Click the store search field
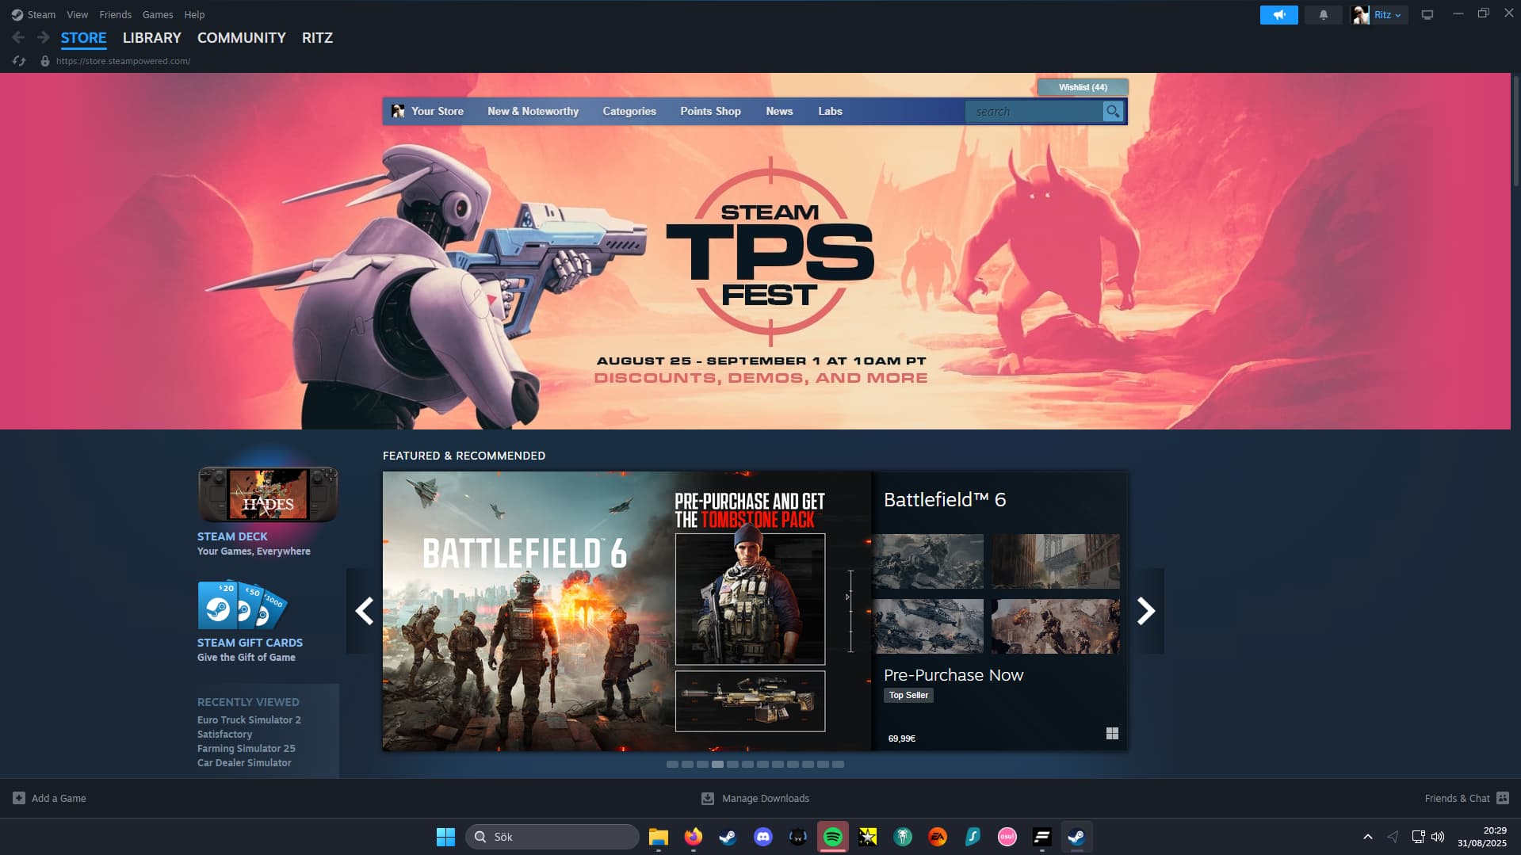Viewport: 1521px width, 855px height. click(1033, 112)
